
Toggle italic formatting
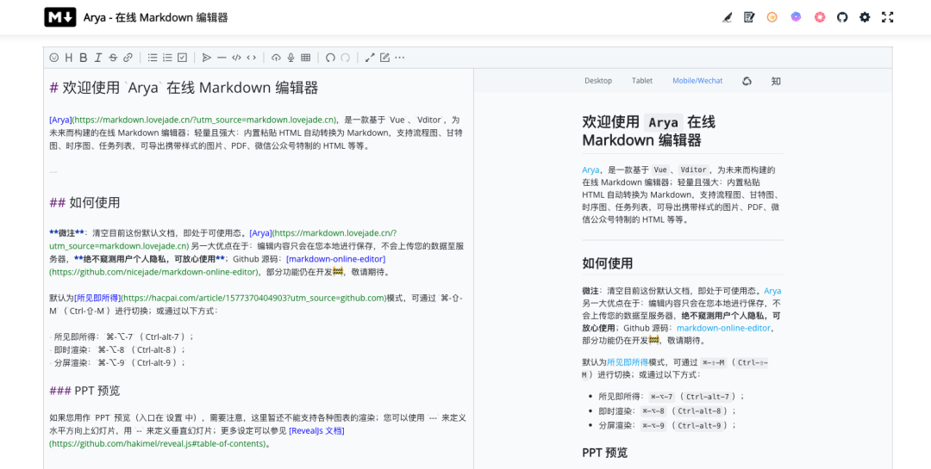click(x=98, y=58)
